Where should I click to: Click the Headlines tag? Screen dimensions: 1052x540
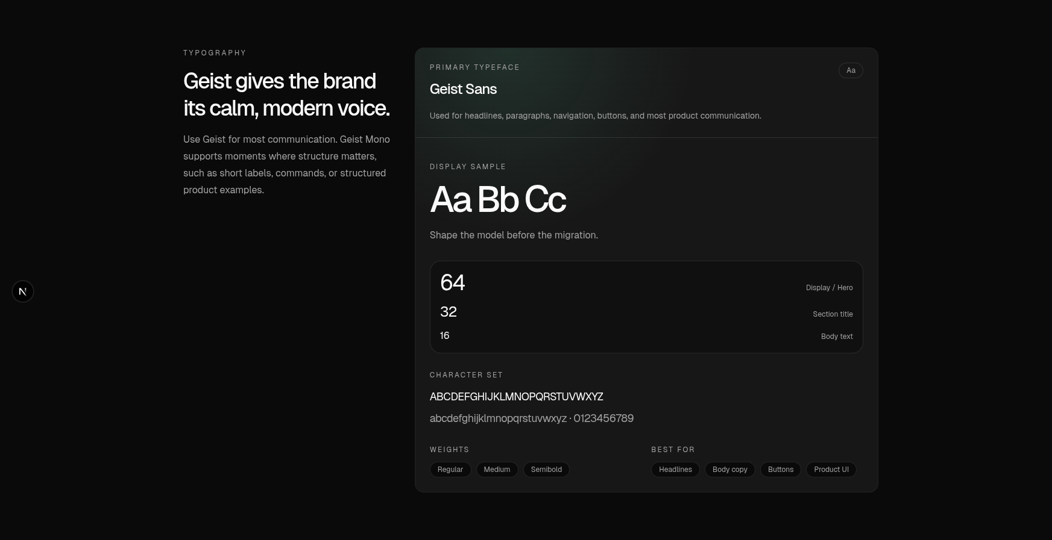[x=675, y=470]
